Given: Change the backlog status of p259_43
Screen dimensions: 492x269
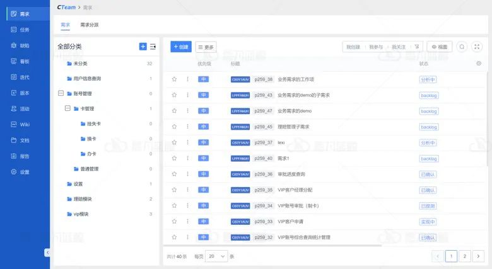Looking at the screenshot, I should 429,95.
